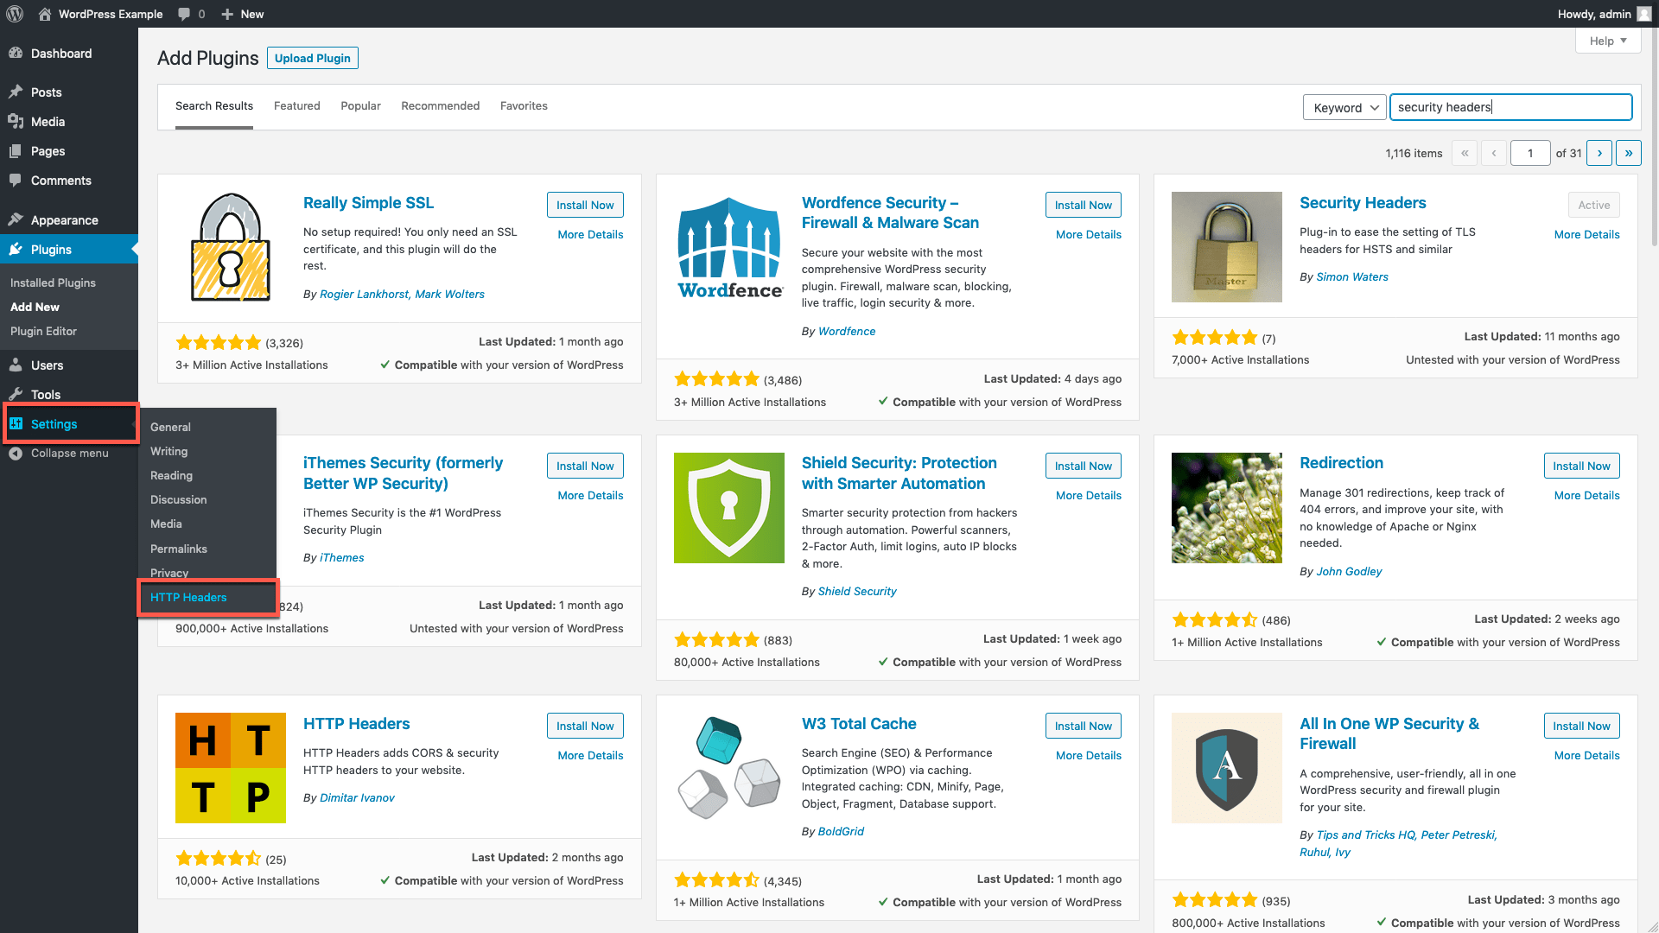Click the page number input field

click(1530, 152)
